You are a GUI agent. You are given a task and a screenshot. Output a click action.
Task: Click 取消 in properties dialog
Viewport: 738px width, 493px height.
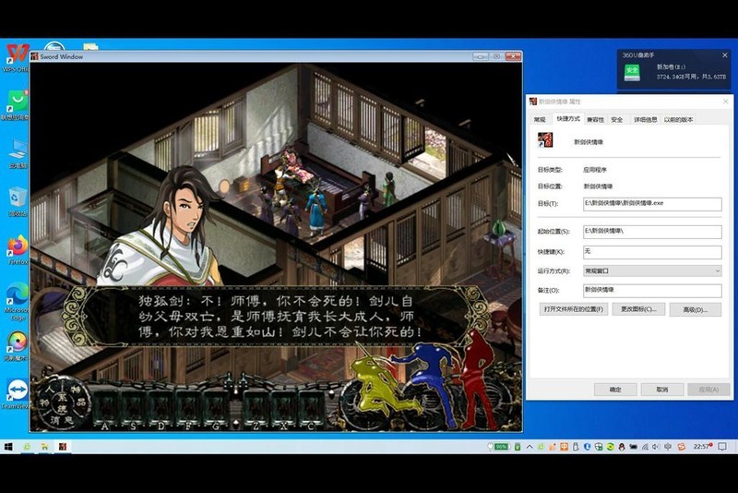(662, 390)
